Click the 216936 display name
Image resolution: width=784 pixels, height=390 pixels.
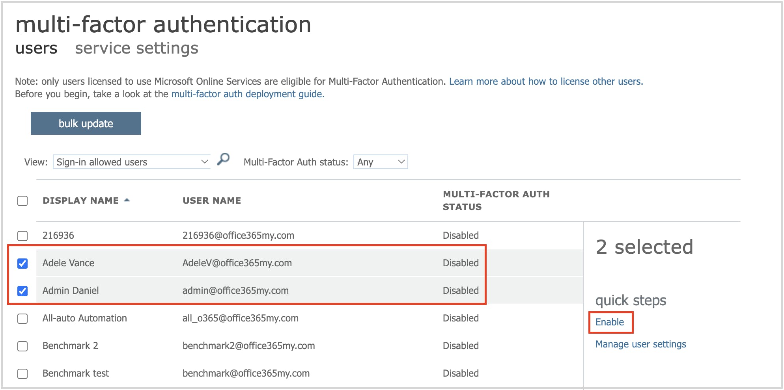click(58, 235)
